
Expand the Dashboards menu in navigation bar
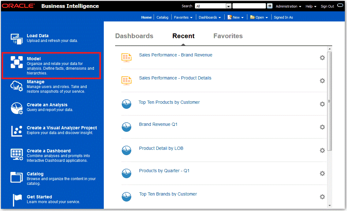(x=209, y=17)
